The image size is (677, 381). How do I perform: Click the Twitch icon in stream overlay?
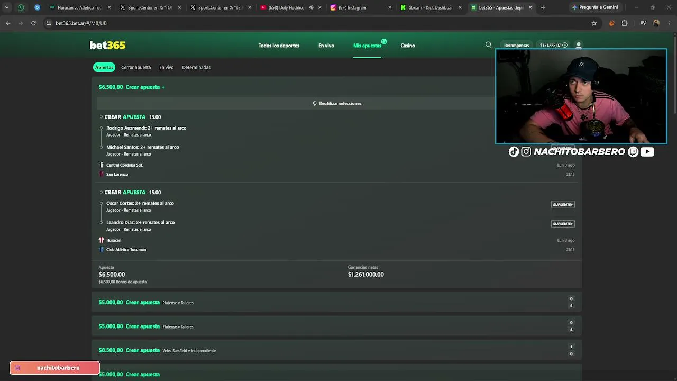click(x=634, y=152)
